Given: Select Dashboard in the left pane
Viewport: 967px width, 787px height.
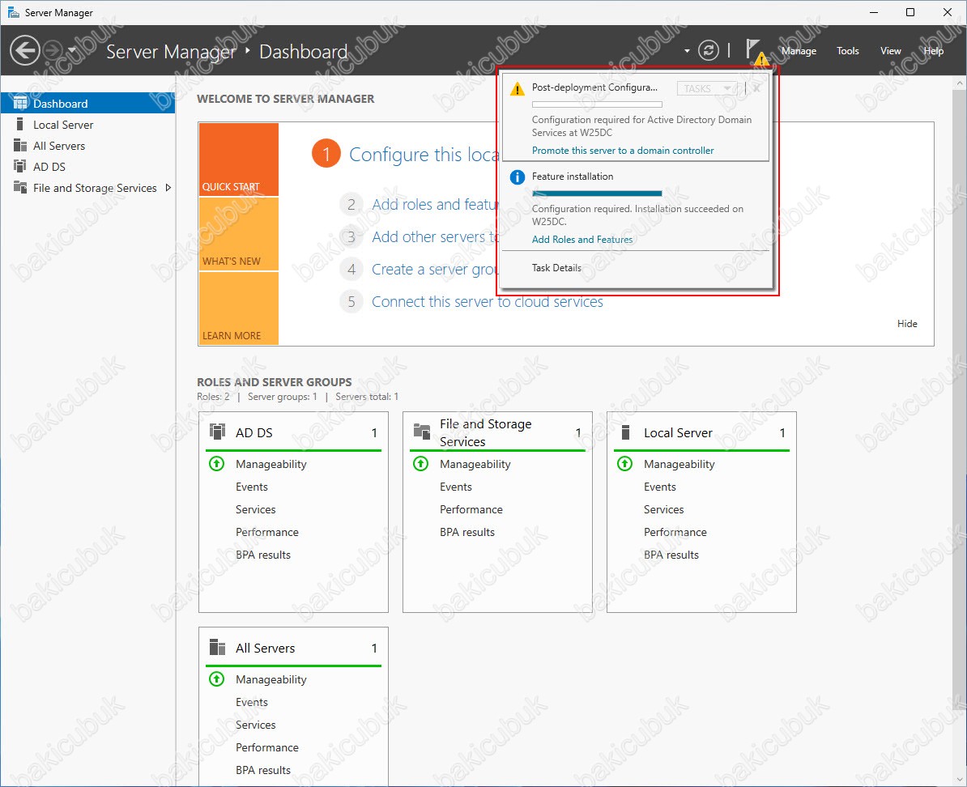Looking at the screenshot, I should (87, 103).
